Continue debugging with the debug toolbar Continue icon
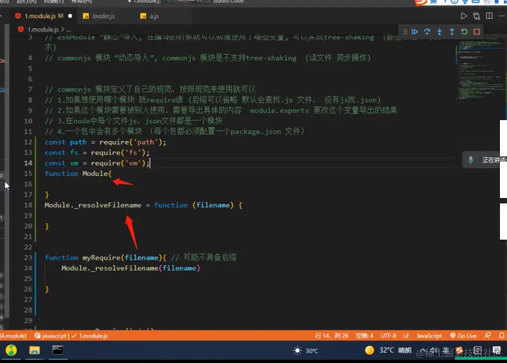This screenshot has height=363, width=507. [x=414, y=32]
